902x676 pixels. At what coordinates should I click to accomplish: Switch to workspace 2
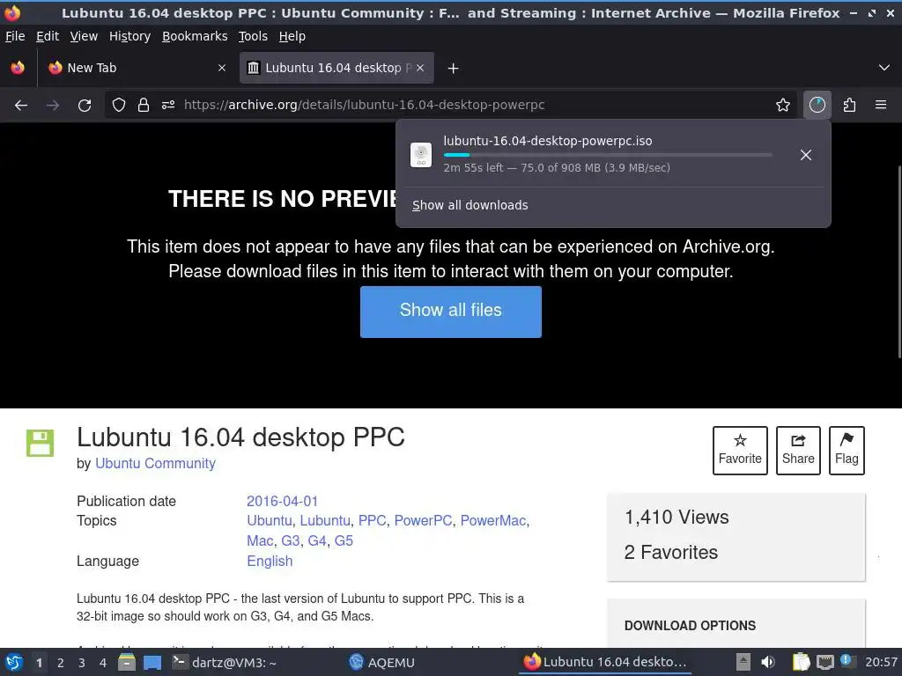pyautogui.click(x=61, y=663)
